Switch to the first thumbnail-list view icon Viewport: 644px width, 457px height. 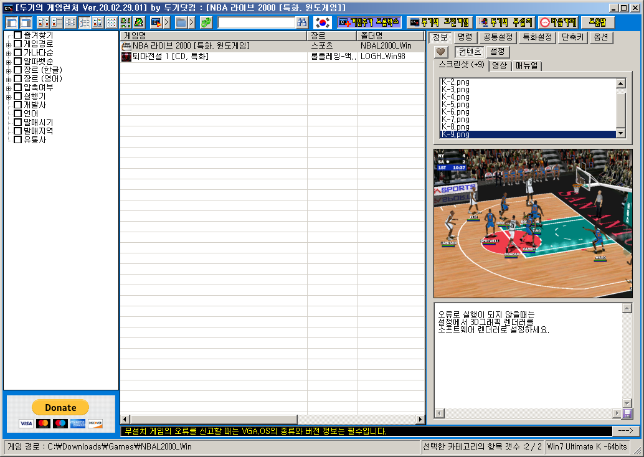(x=43, y=22)
